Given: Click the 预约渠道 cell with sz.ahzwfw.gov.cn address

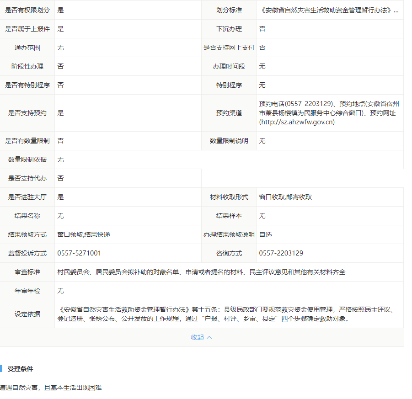Looking at the screenshot, I should tap(329, 113).
